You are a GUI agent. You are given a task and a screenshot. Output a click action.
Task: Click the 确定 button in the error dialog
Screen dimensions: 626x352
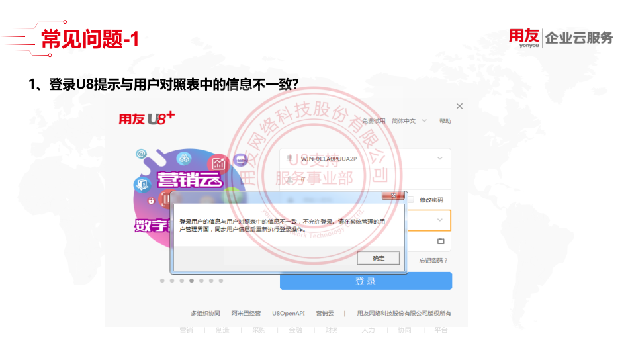point(379,258)
